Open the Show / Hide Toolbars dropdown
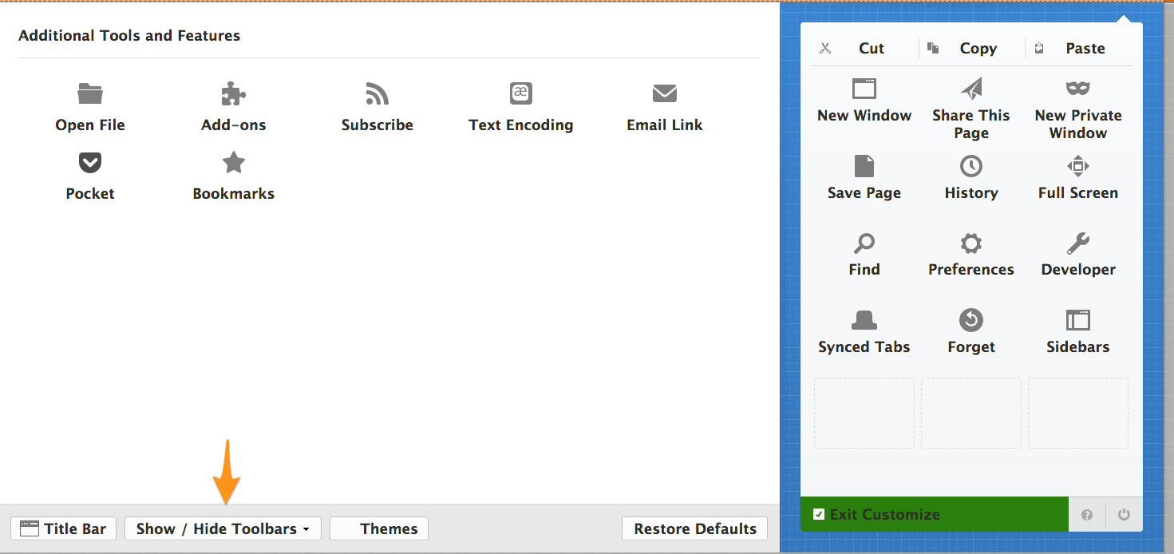Screen dimensions: 1174x554 tap(223, 528)
